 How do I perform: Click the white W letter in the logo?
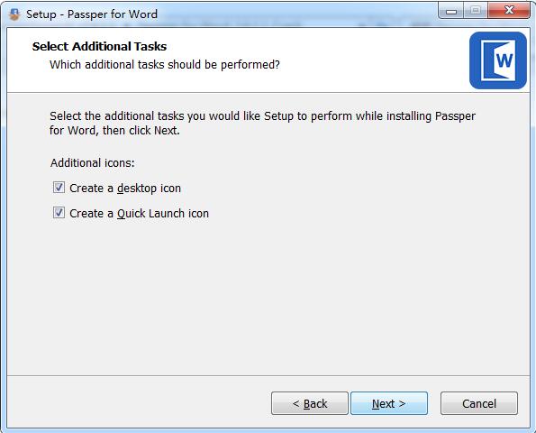(504, 61)
